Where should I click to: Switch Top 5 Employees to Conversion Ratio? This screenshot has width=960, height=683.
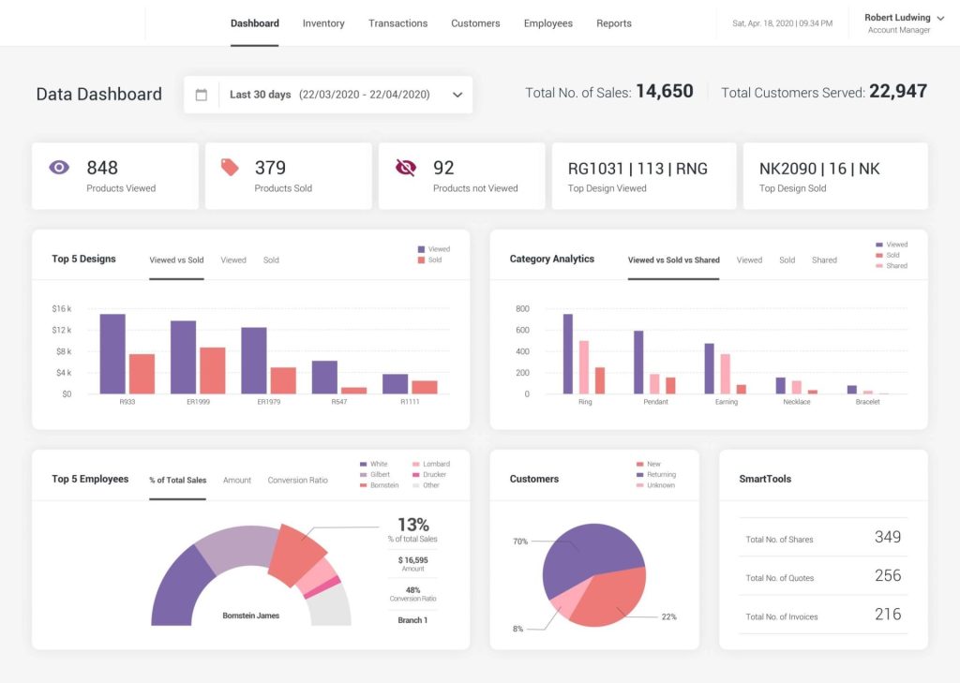297,481
